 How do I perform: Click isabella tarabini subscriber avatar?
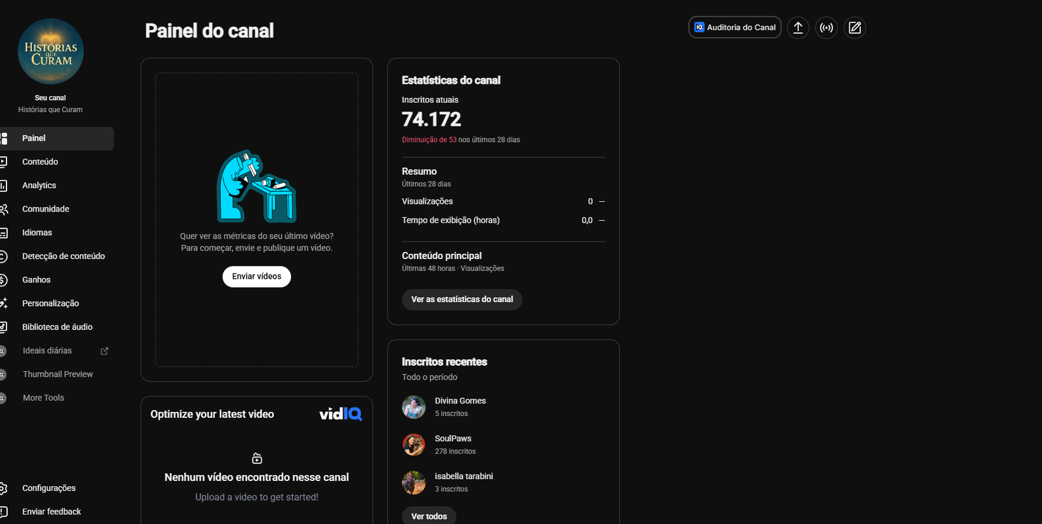pos(414,482)
